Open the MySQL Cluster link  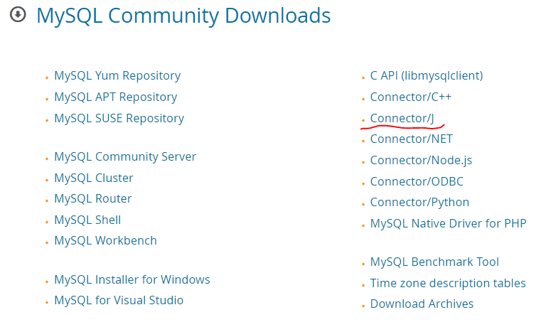[x=94, y=178]
